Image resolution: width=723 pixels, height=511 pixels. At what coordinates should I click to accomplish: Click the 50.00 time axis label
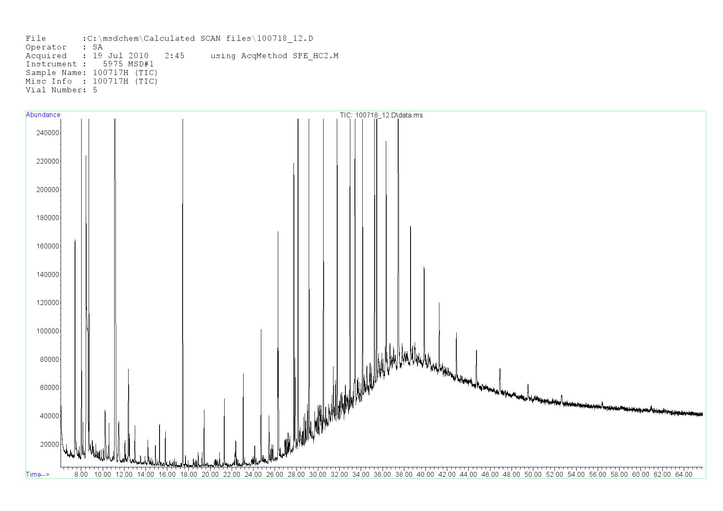click(533, 474)
